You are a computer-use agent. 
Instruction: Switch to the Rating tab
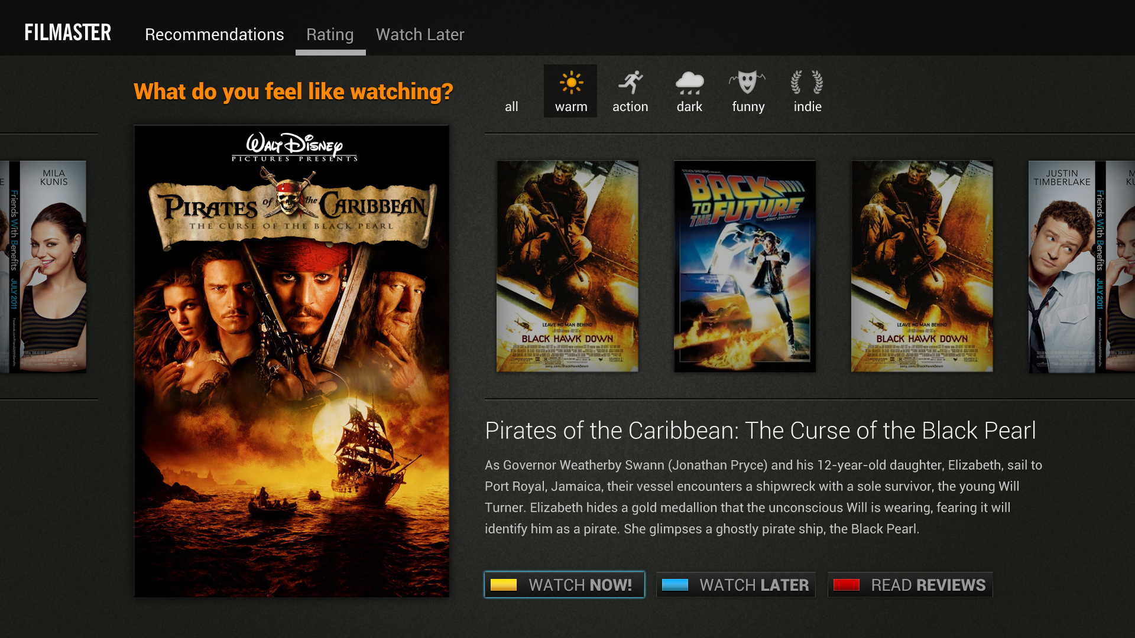(x=330, y=34)
